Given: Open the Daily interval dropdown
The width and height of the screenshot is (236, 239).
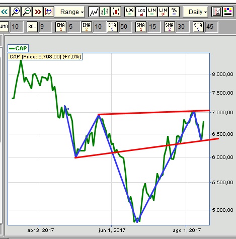Looking at the screenshot, I should tap(196, 12).
